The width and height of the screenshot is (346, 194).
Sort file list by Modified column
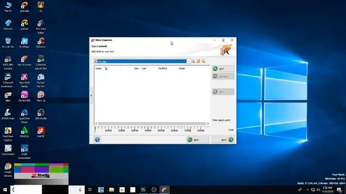tap(163, 68)
